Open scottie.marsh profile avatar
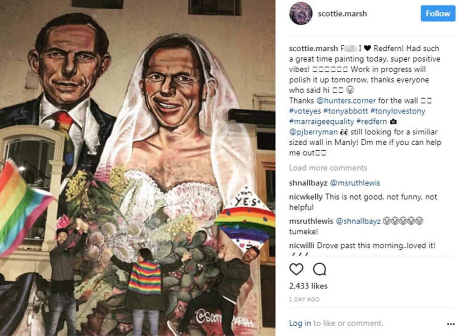 [301, 14]
